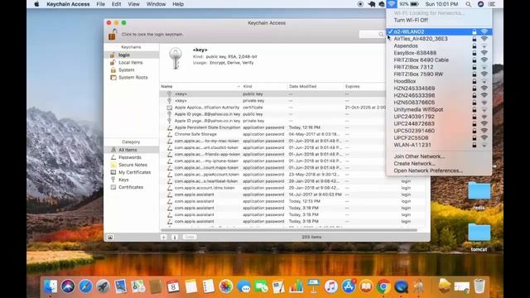The height and width of the screenshot is (298, 530).
Task: Sort items by Kind column header
Action: 264,86
